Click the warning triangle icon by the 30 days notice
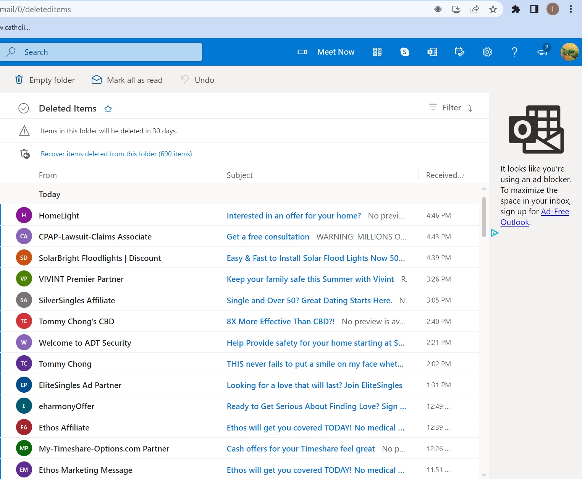 point(24,131)
